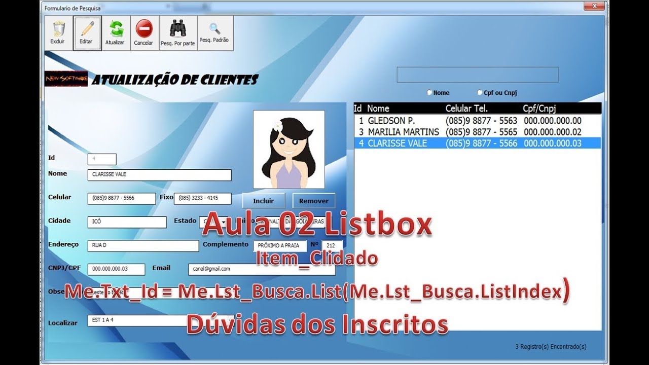Open Pesq. Padrão magnifier search

click(x=215, y=33)
